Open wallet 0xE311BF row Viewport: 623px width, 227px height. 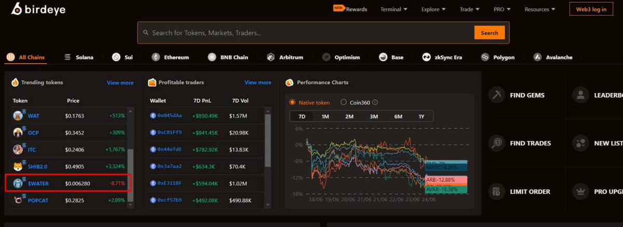click(206, 183)
